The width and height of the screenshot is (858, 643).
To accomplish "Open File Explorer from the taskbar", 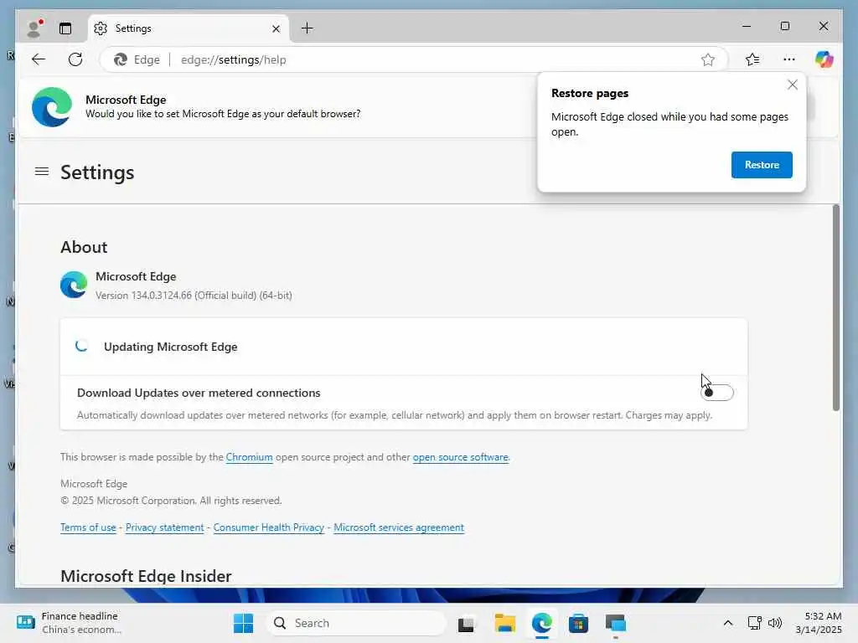I will [504, 623].
